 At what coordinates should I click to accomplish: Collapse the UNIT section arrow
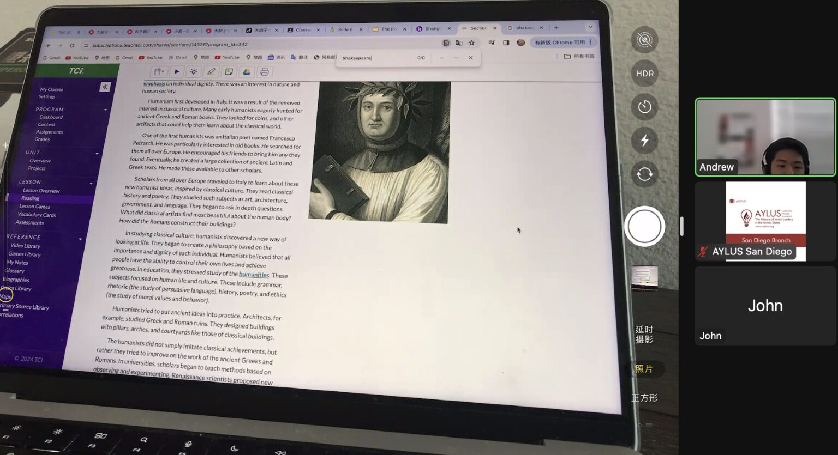click(97, 153)
